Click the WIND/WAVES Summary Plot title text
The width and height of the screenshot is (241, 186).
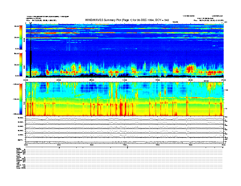[x=127, y=20]
